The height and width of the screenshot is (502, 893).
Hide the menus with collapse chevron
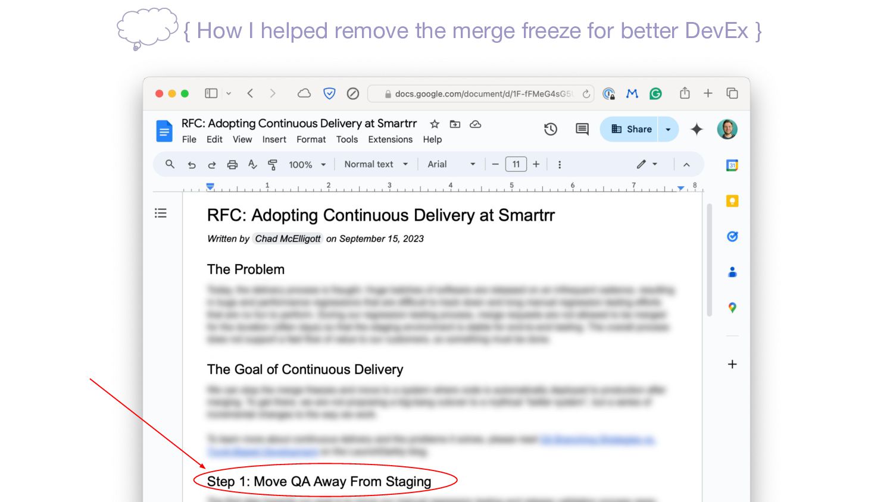coord(686,165)
